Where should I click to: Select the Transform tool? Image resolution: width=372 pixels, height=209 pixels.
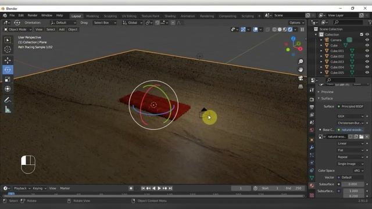(8, 89)
